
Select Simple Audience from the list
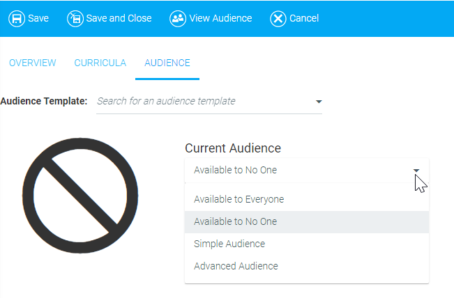click(x=229, y=244)
